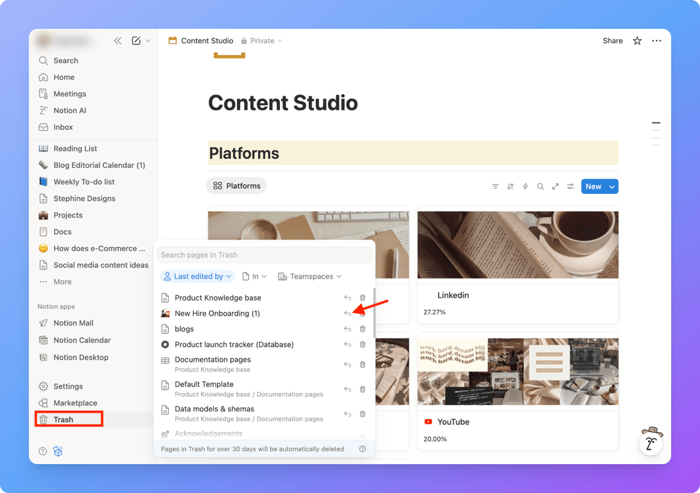Delete Documentation pages item permanently

click(362, 365)
